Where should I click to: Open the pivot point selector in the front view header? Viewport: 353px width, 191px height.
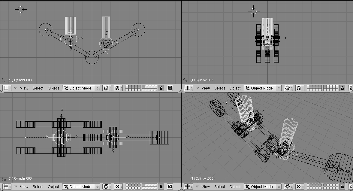tap(118, 88)
